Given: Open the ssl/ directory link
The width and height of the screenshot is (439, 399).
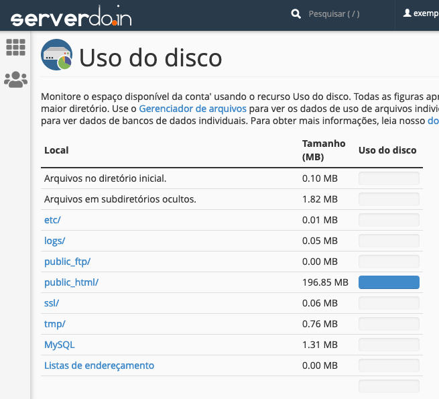Looking at the screenshot, I should pyautogui.click(x=52, y=303).
